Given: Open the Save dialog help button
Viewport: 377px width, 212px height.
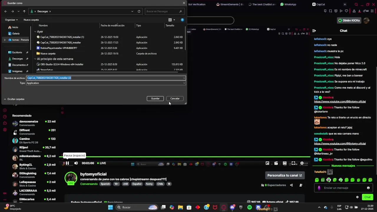Looking at the screenshot, I should point(182,20).
